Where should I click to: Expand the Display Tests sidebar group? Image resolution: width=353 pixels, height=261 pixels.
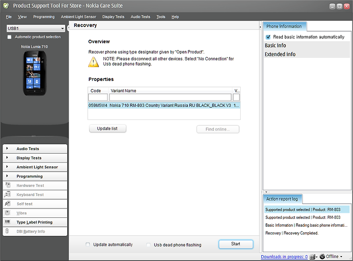[x=35, y=158]
